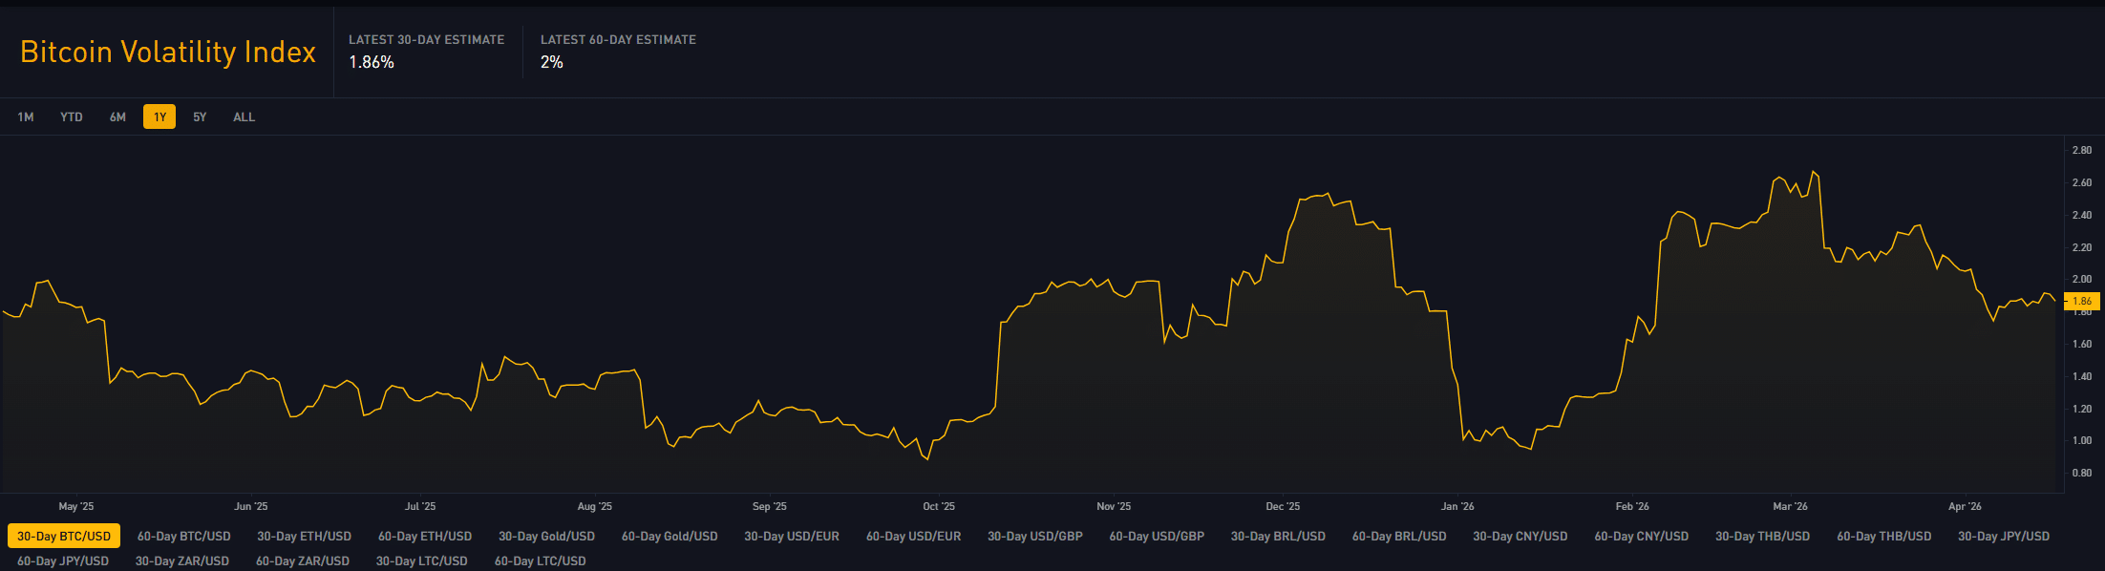Select the 60-Day ETH/USD series
The width and height of the screenshot is (2105, 571).
(425, 537)
